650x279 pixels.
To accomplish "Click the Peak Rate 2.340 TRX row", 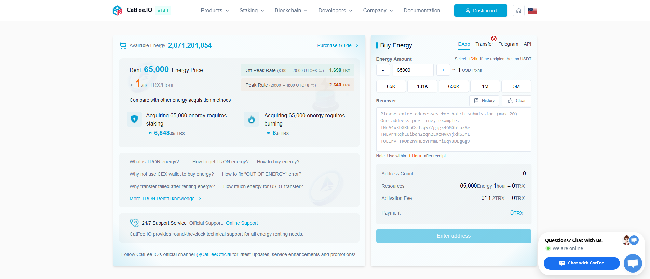I will (298, 85).
